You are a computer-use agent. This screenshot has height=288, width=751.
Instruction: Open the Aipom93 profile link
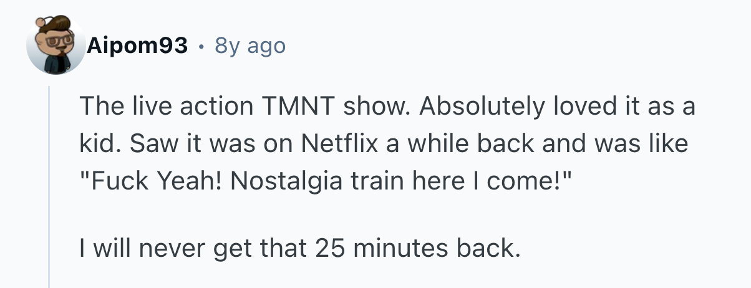138,46
